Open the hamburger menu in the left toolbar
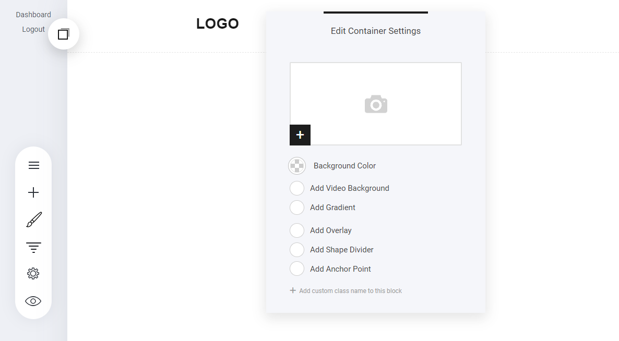This screenshot has width=619, height=341. click(33, 165)
